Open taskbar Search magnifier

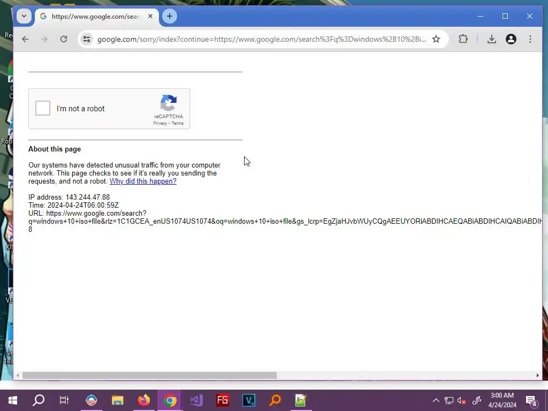click(39, 400)
